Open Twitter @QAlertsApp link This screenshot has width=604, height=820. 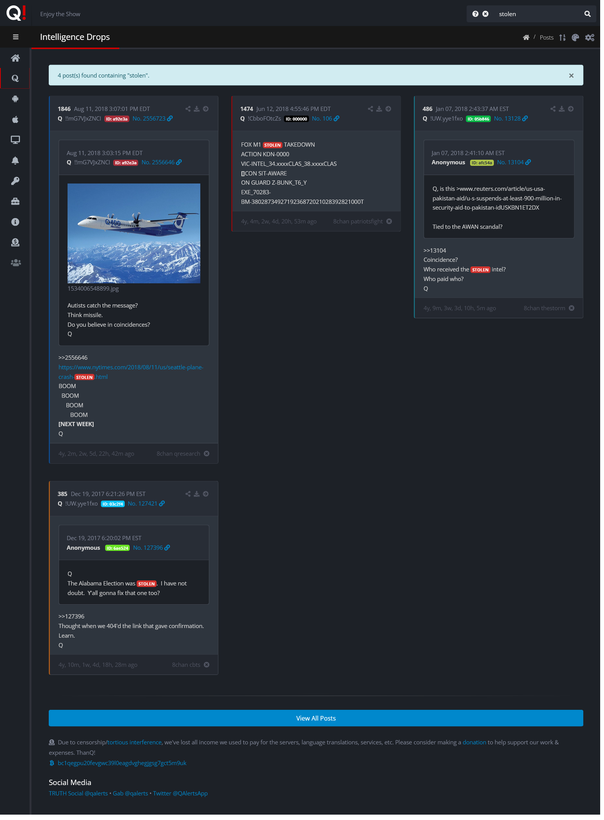coord(180,794)
